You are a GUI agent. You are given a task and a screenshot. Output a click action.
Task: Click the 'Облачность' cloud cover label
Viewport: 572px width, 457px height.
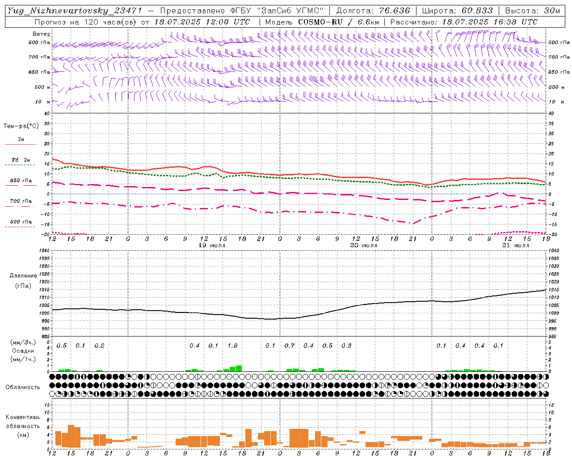click(x=23, y=387)
